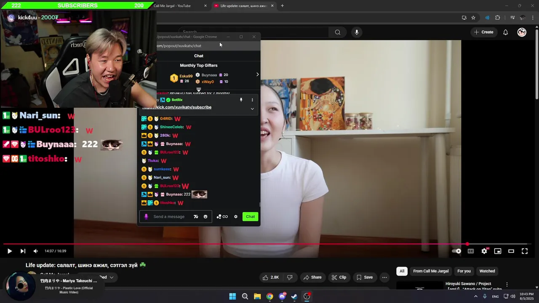Install app via address bar icon
Image resolution: width=539 pixels, height=303 pixels.
coord(464,18)
